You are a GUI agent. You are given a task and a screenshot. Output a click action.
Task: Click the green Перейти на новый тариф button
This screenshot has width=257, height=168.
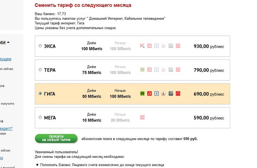coord(56,139)
